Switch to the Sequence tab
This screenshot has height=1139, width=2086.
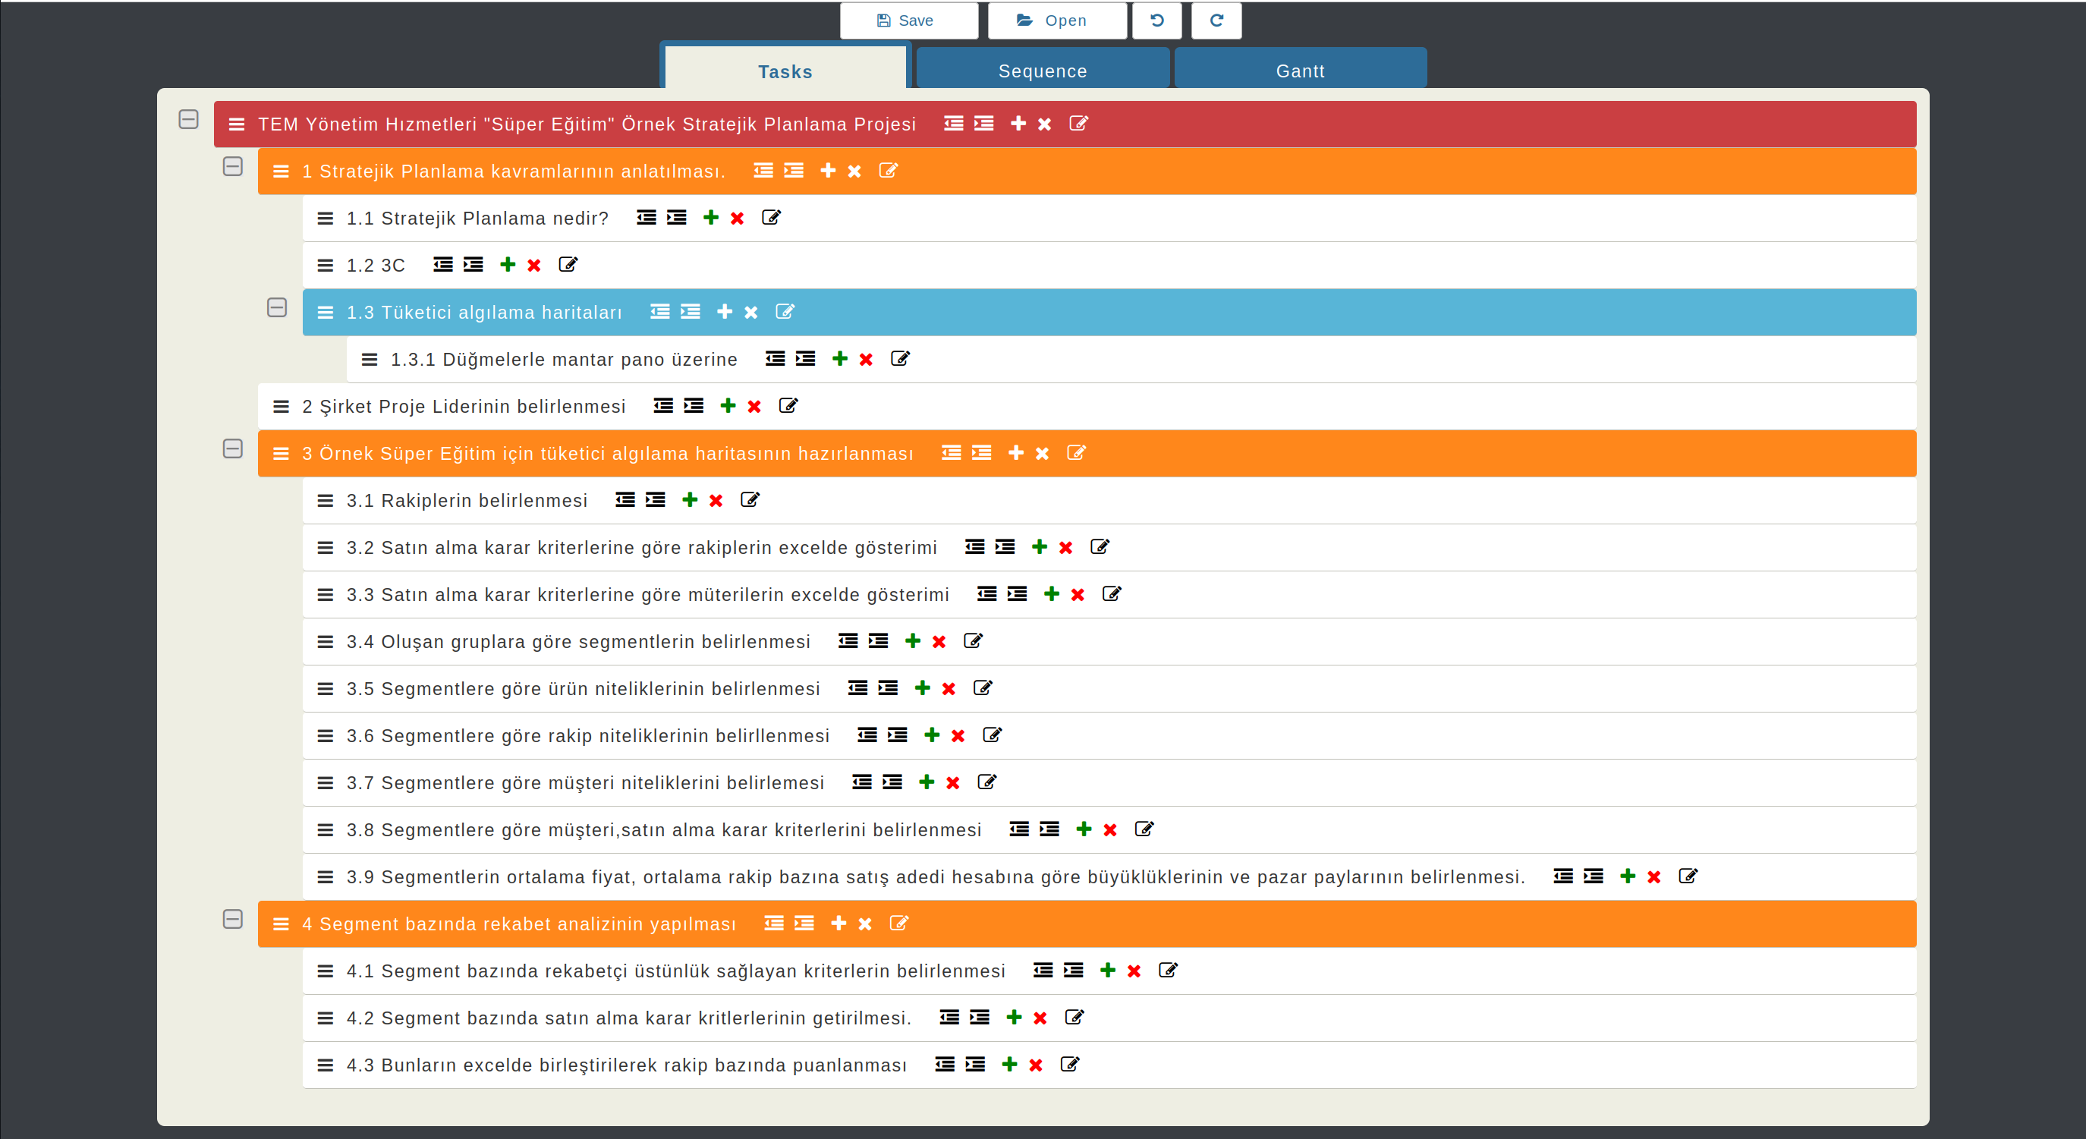click(x=1042, y=71)
